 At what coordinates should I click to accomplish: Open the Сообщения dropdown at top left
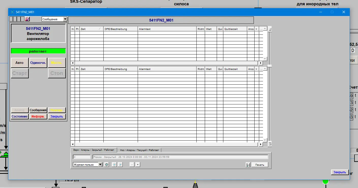point(54,19)
